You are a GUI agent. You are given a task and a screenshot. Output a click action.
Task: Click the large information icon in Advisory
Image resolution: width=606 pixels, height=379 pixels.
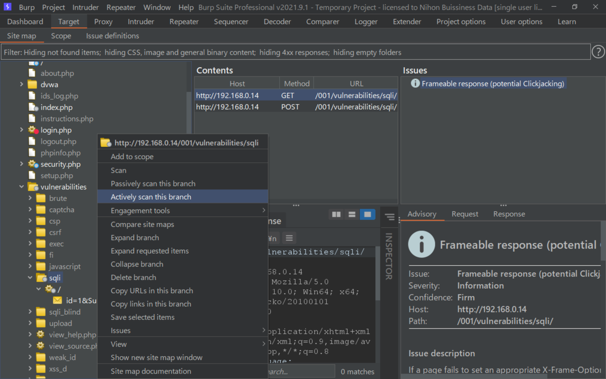point(421,245)
